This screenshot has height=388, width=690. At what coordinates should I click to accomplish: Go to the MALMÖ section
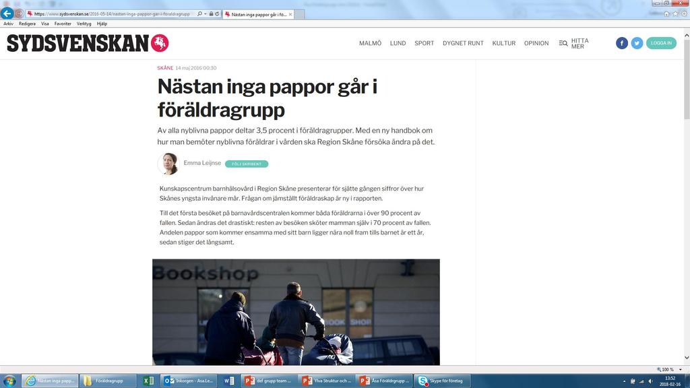[x=370, y=43]
